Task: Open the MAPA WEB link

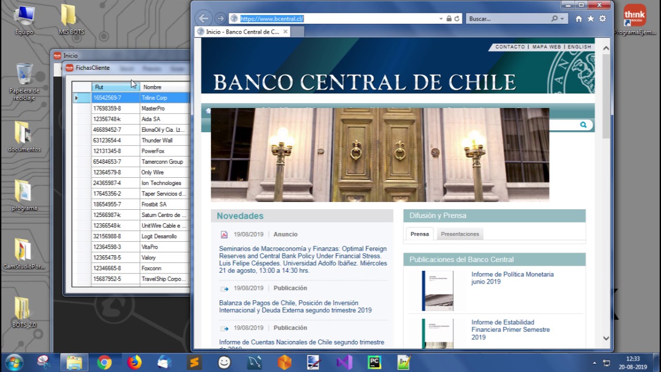Action: click(x=546, y=47)
